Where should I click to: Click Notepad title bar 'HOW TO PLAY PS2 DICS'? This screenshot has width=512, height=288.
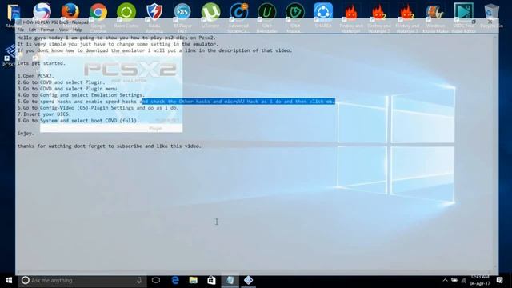(55, 22)
